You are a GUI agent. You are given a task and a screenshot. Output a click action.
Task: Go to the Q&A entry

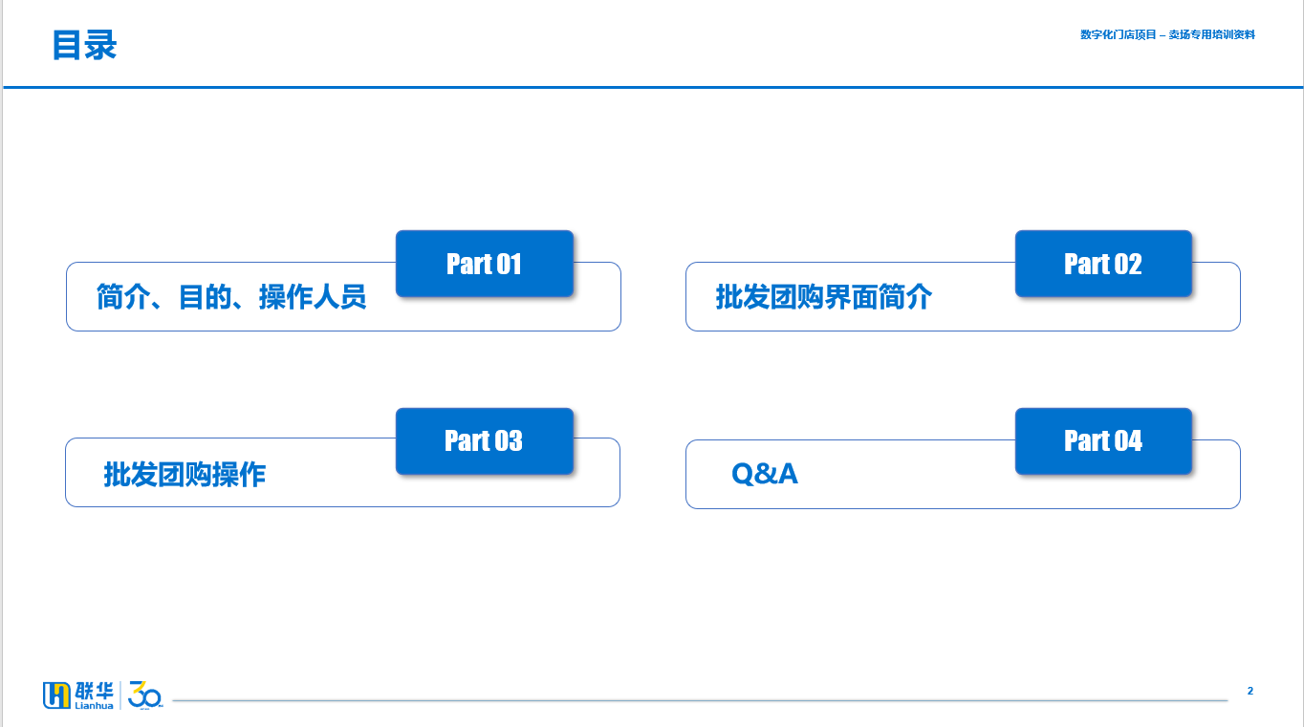(765, 474)
